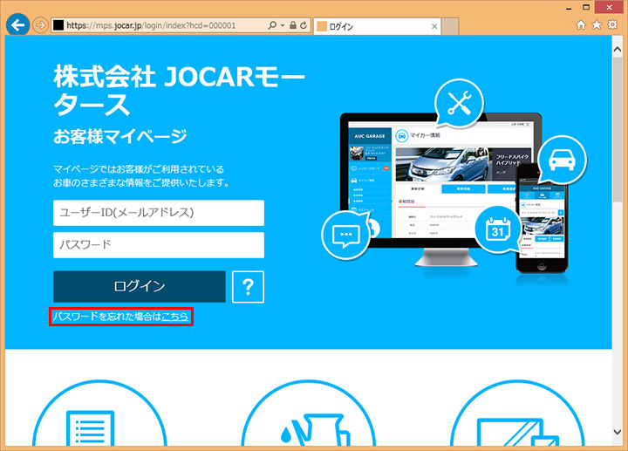Click the お客様マイページ heading

pos(120,136)
